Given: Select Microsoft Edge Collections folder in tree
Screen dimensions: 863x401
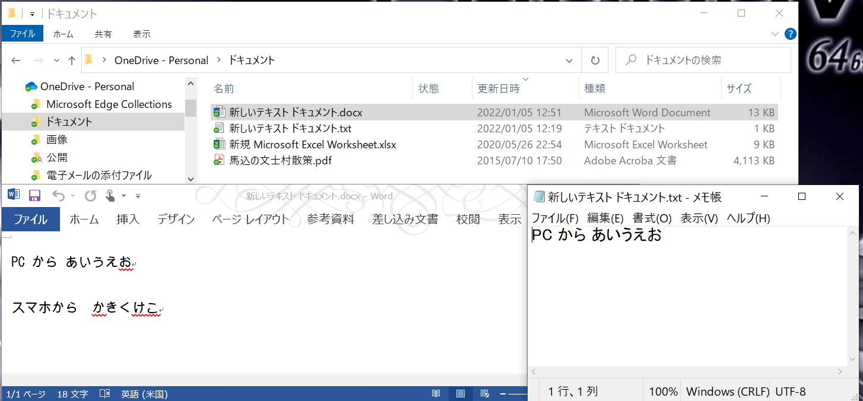Looking at the screenshot, I should pos(109,104).
